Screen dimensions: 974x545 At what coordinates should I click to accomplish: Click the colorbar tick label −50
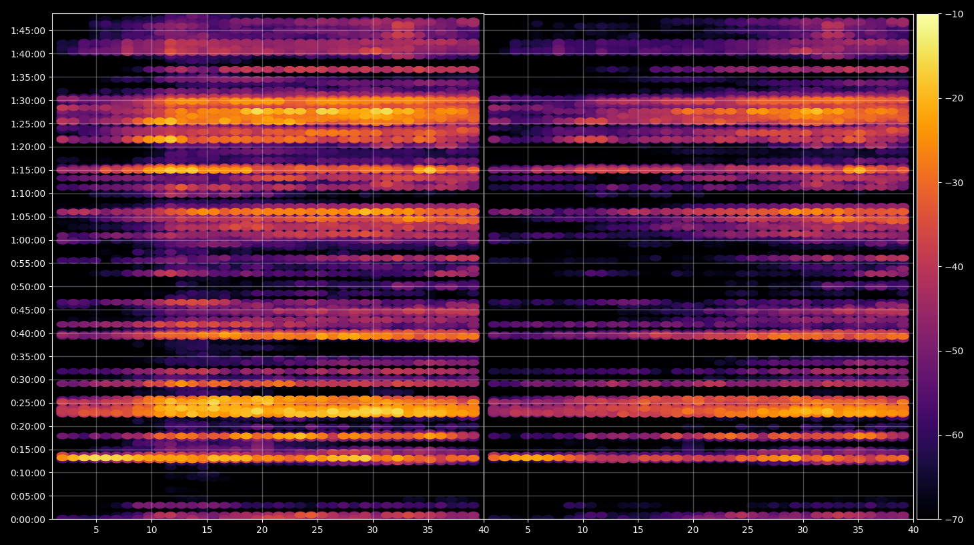click(954, 351)
